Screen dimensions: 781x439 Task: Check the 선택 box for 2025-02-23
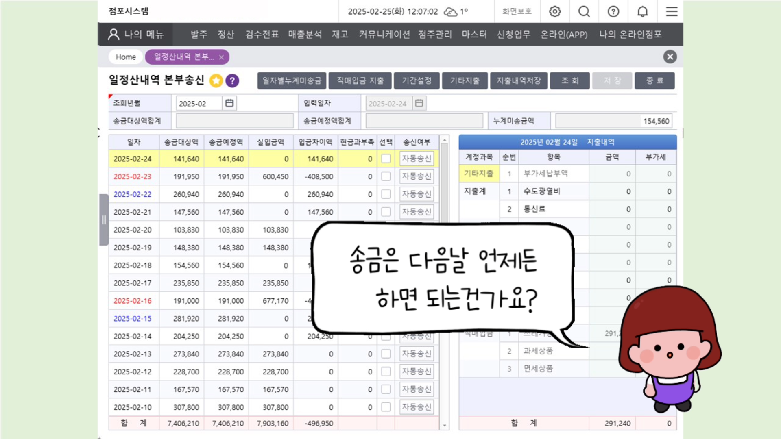[386, 176]
